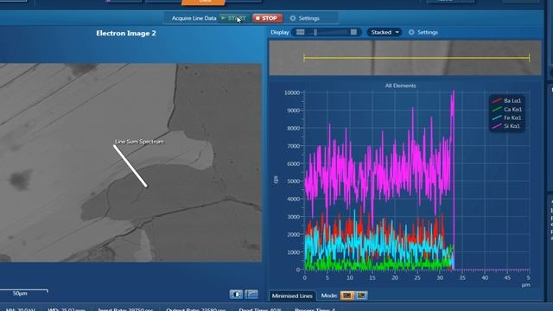Adjust the Display size slider handle
Screen dimensions: 553x311
point(315,33)
